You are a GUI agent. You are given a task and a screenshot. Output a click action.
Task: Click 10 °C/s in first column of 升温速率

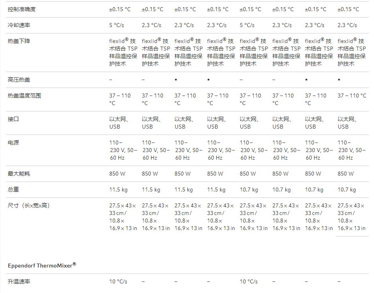tap(118, 281)
